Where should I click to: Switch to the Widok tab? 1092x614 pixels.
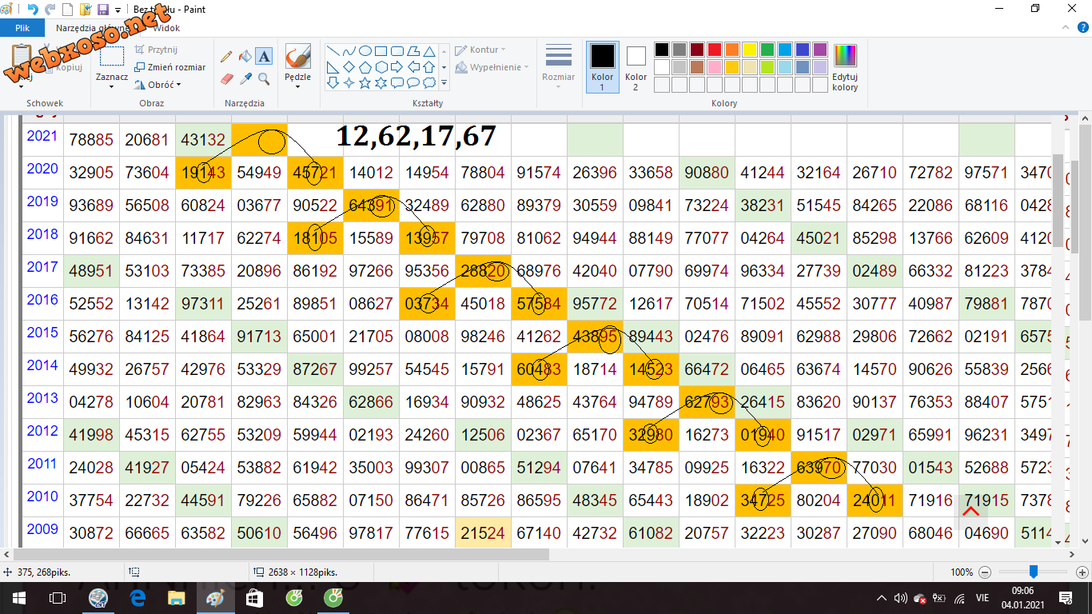pos(166,28)
